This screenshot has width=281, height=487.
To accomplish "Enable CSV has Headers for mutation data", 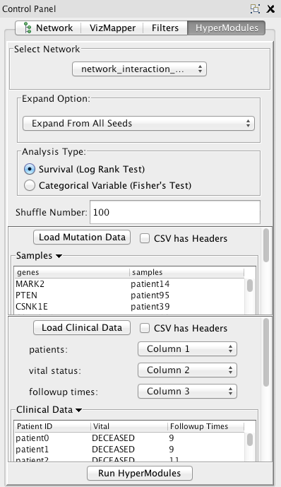I will (145, 238).
